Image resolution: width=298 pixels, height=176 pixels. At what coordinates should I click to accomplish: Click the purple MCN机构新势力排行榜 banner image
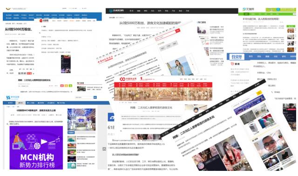(x=36, y=148)
